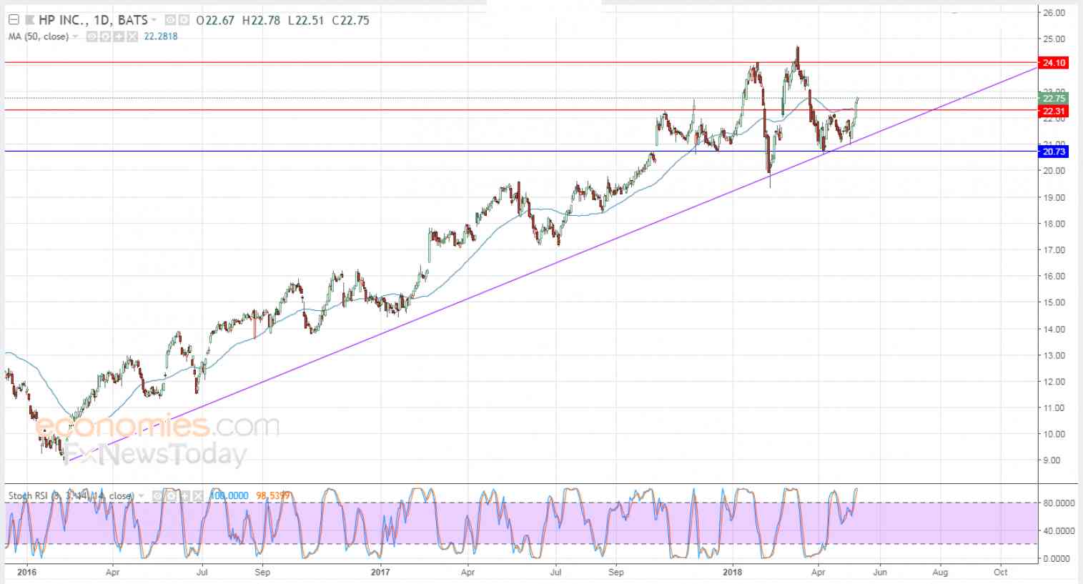
Task: Open the HP INC., 1D, BATS dropdown arrow
Action: pyautogui.click(x=154, y=20)
